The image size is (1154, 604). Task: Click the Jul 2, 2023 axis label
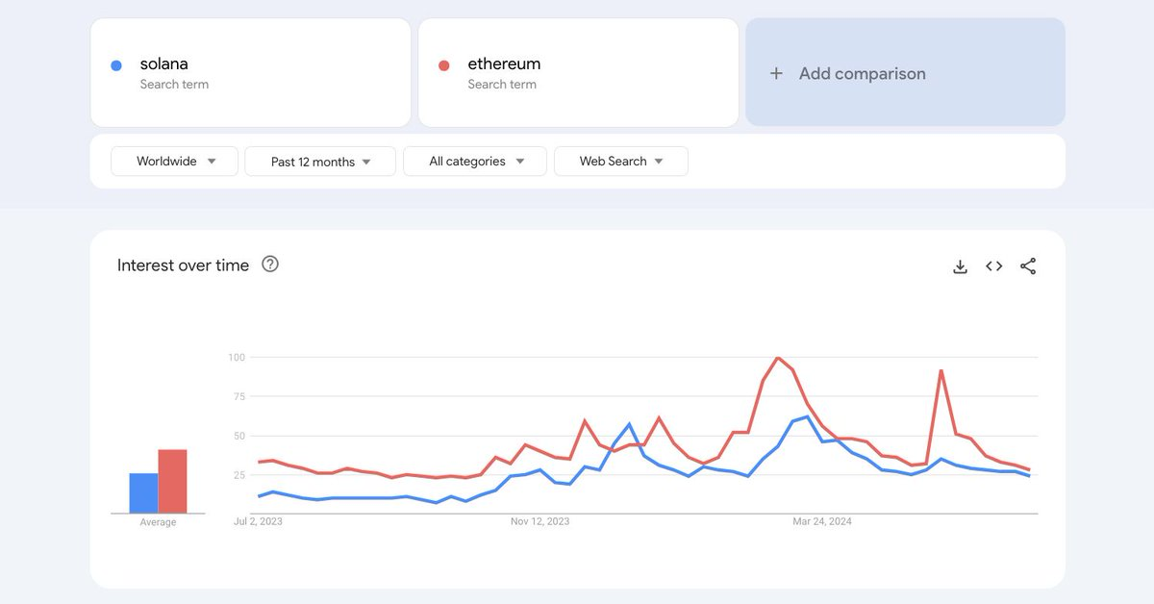[258, 521]
